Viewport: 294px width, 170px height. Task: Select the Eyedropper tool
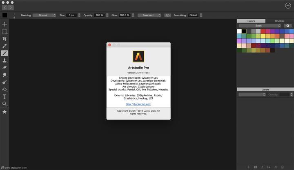pos(4,46)
